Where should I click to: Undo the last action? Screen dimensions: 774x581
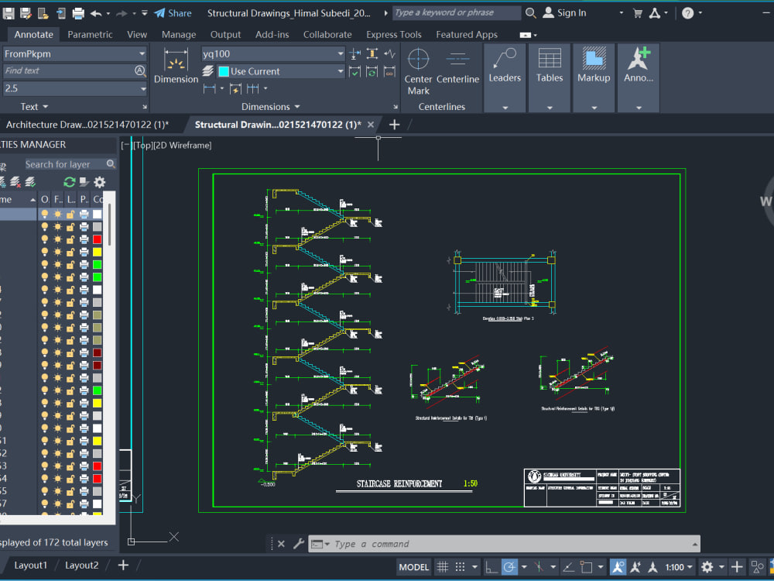coord(96,13)
